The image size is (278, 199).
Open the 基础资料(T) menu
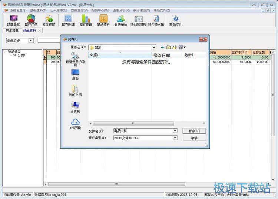click(38, 10)
